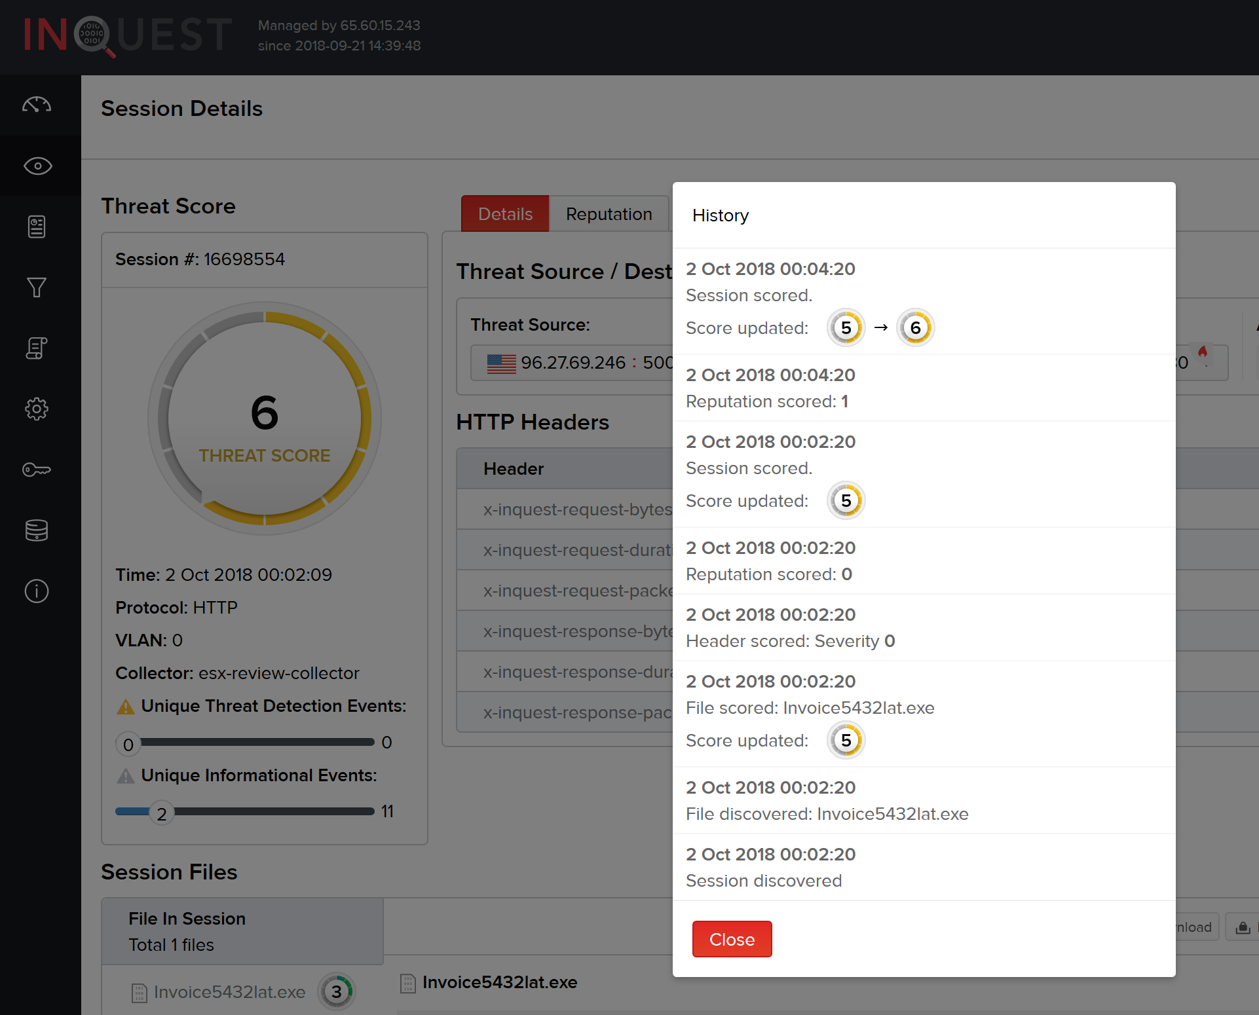Switch to the Reputation tab
The width and height of the screenshot is (1259, 1015).
point(609,213)
